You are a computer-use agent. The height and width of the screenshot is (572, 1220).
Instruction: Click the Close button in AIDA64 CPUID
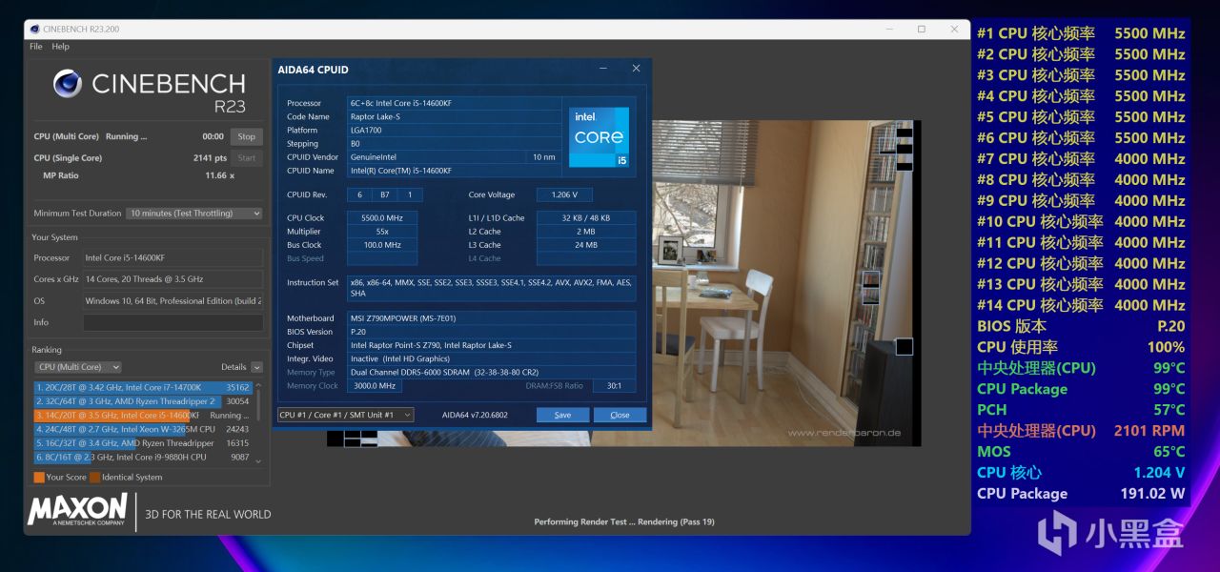(620, 415)
